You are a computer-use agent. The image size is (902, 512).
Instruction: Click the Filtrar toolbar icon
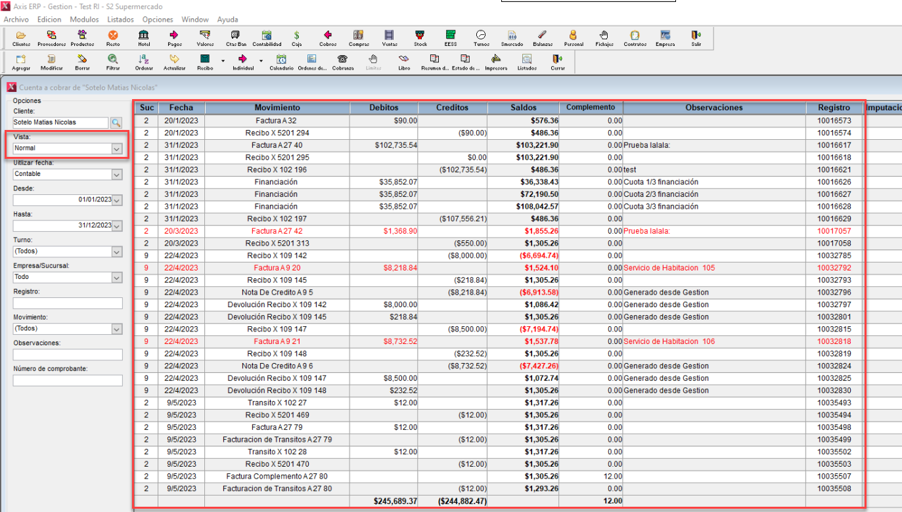(x=113, y=62)
